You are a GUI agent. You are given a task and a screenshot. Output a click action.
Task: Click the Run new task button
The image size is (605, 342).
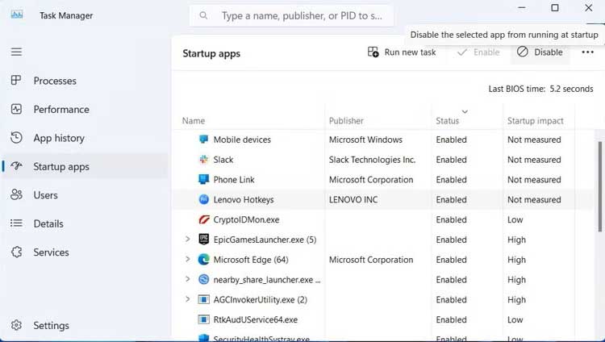point(402,52)
